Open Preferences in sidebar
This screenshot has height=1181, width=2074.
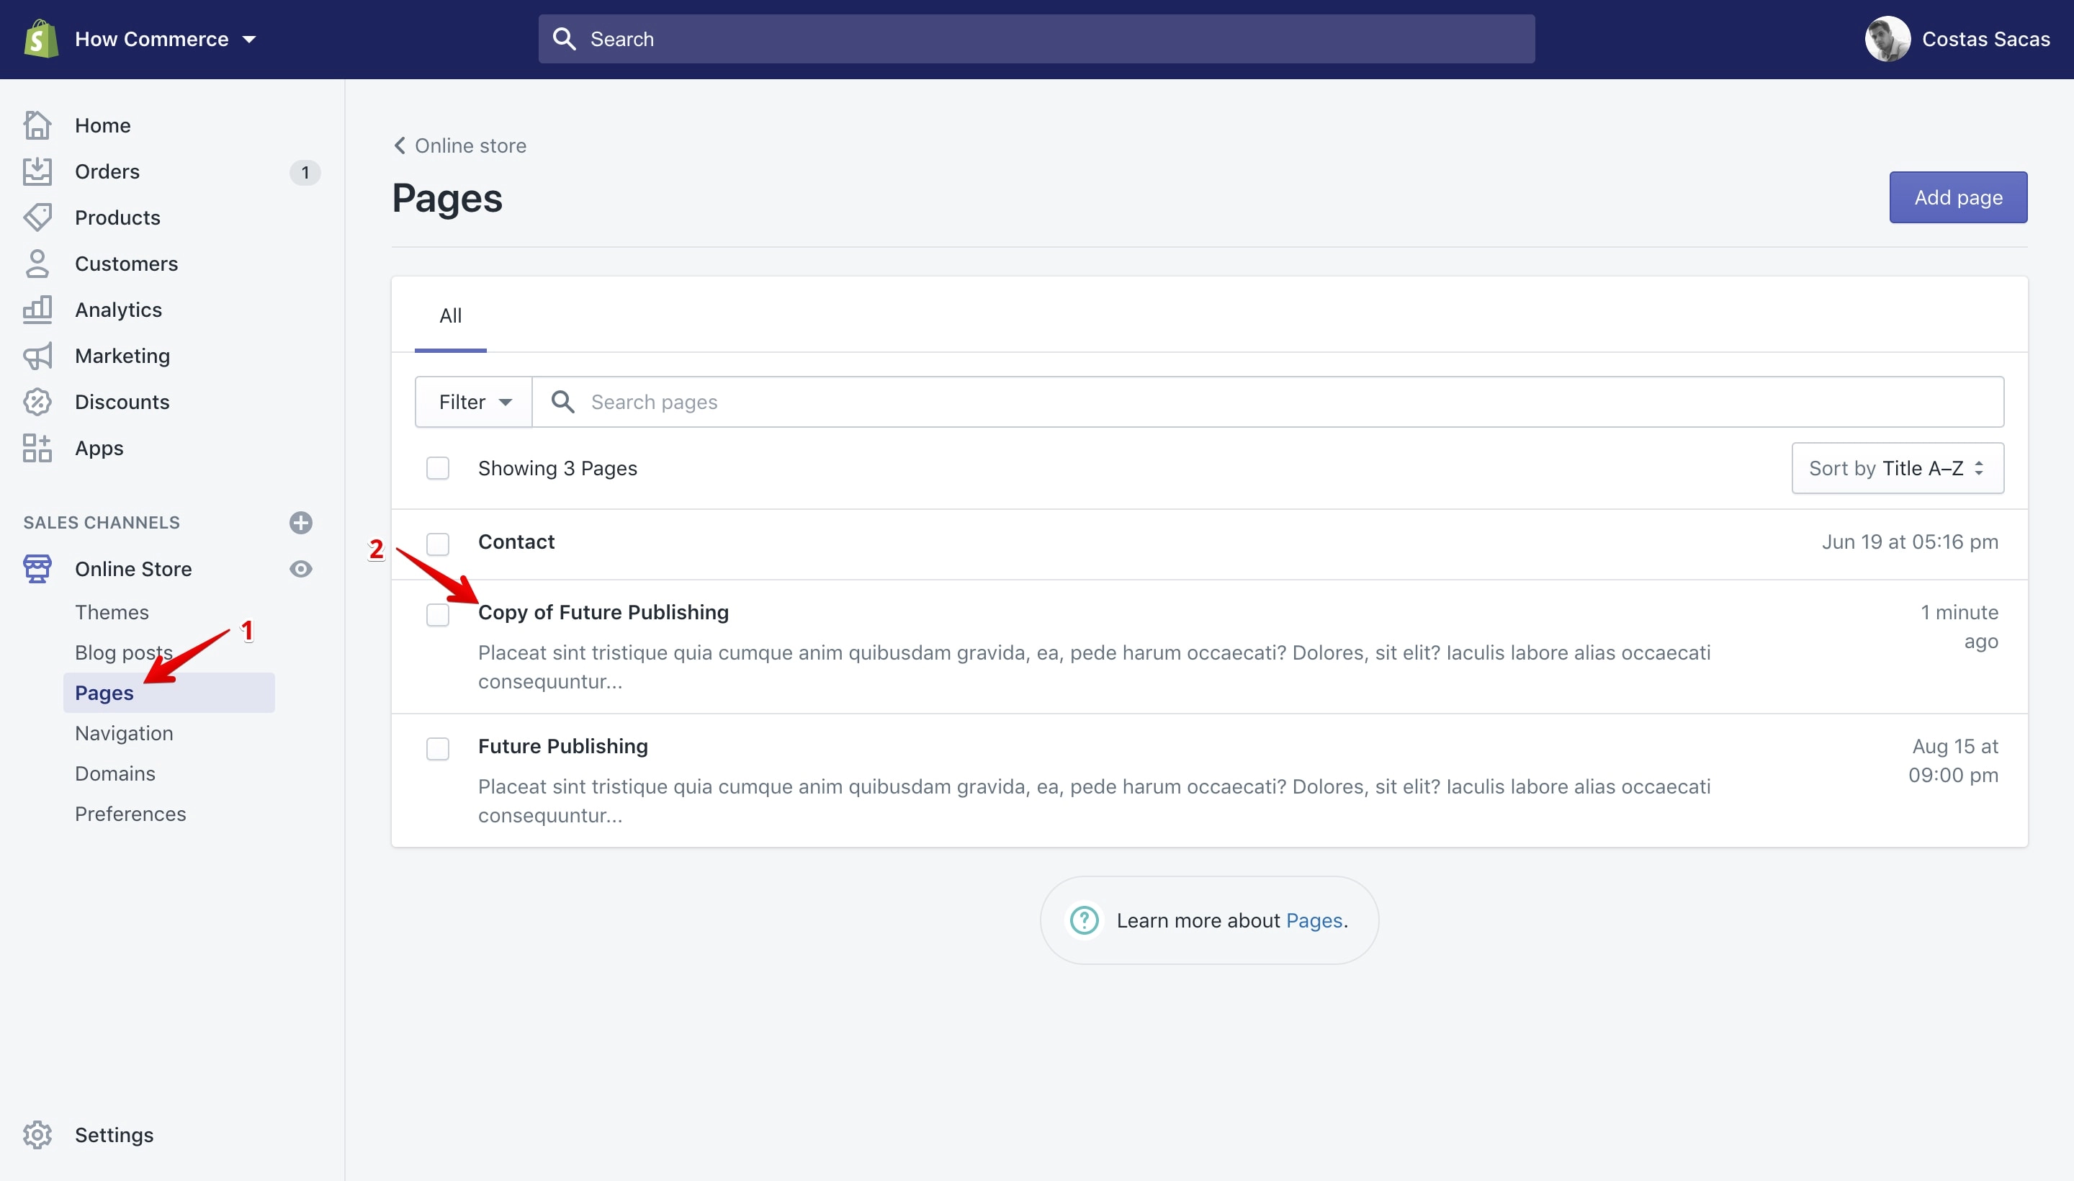click(130, 814)
